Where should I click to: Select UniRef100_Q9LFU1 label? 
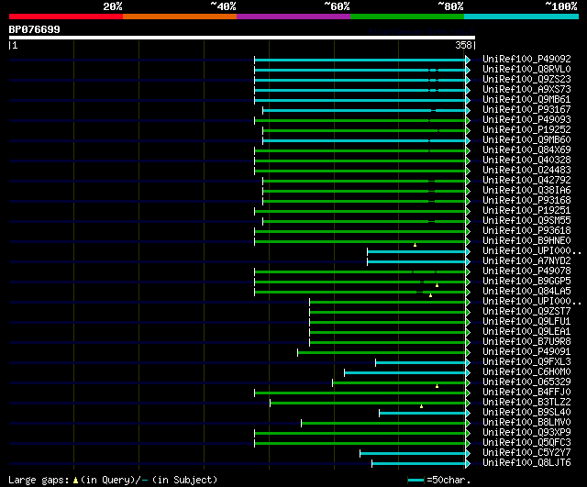click(526, 322)
